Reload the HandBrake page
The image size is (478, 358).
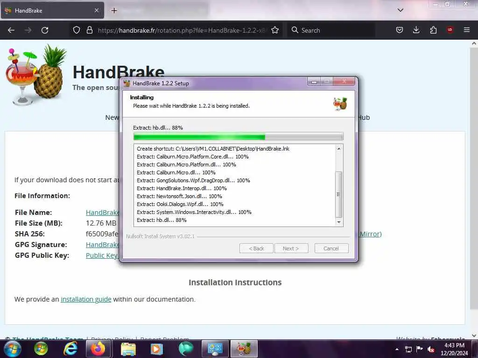point(45,30)
